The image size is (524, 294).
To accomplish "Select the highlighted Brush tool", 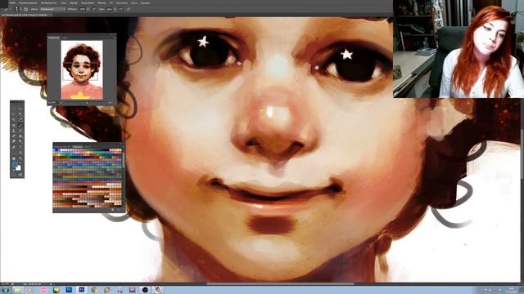I will pos(20,125).
